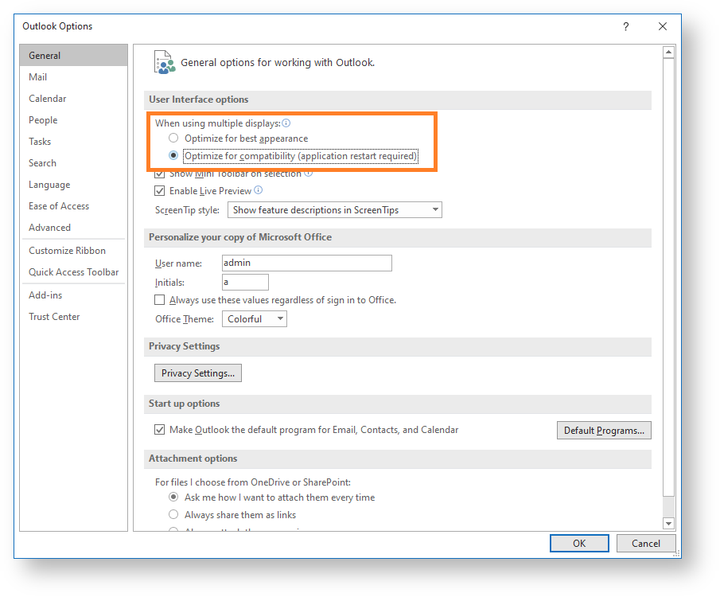Viewport: 720px width, 597px height.
Task: Click the scrollbar up arrow
Action: tap(668, 53)
